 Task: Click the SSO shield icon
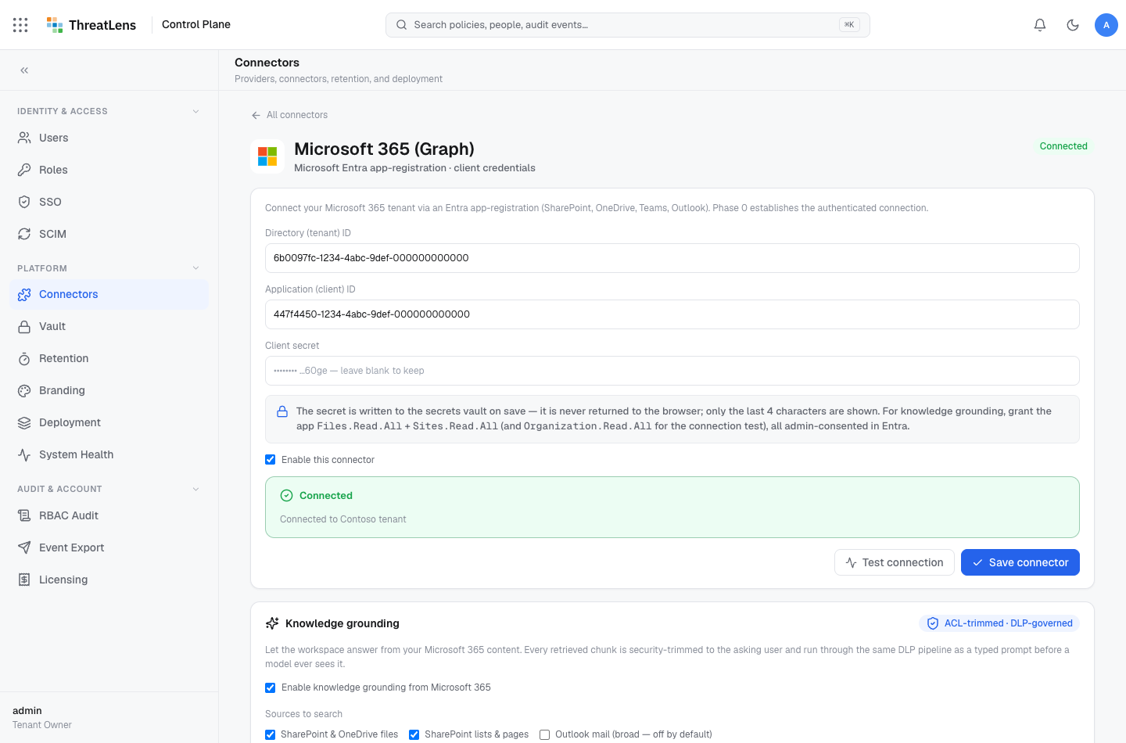pyautogui.click(x=24, y=202)
